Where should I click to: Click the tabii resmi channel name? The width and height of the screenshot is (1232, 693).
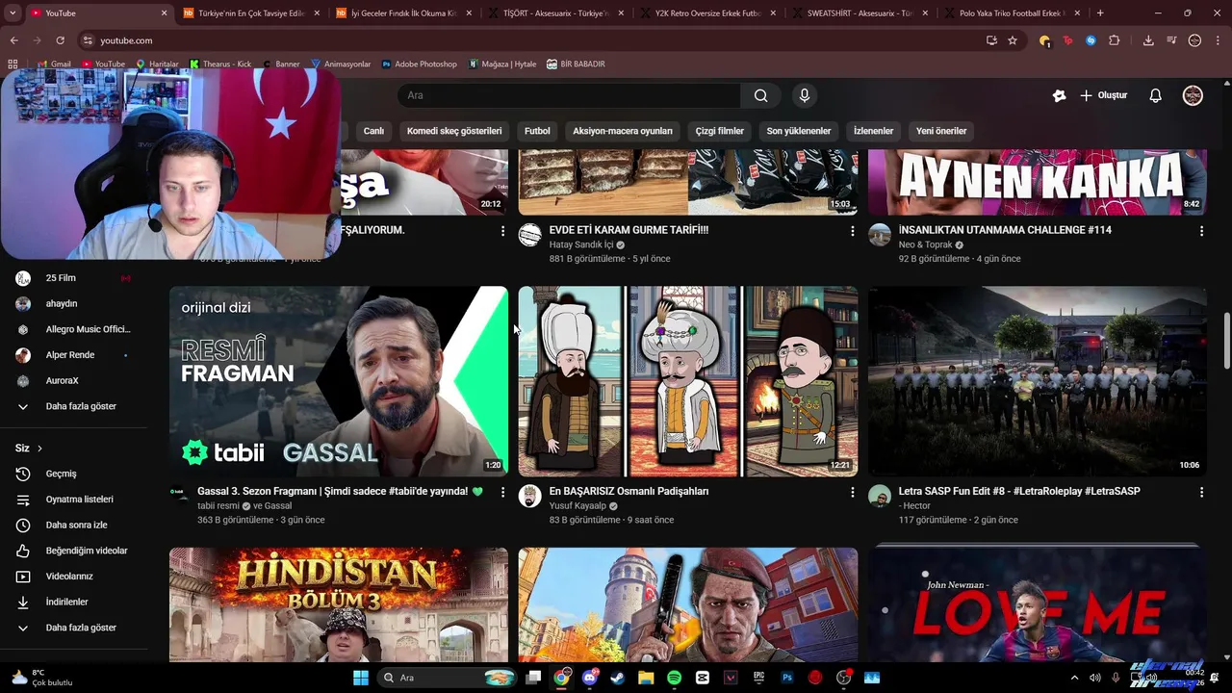pos(218,506)
